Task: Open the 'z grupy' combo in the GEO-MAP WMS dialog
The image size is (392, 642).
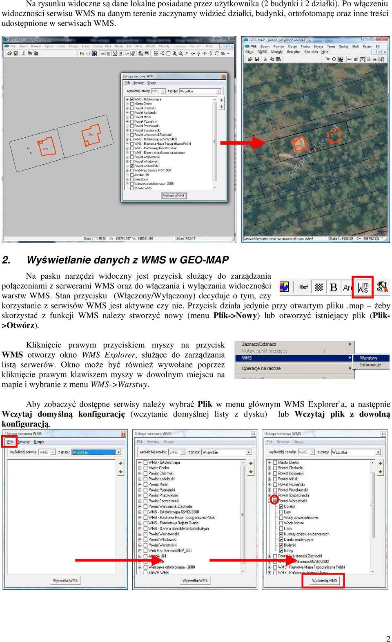Action: click(200, 91)
